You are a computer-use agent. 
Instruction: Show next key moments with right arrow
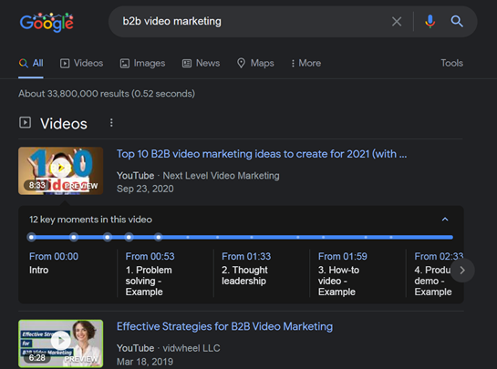(x=462, y=271)
